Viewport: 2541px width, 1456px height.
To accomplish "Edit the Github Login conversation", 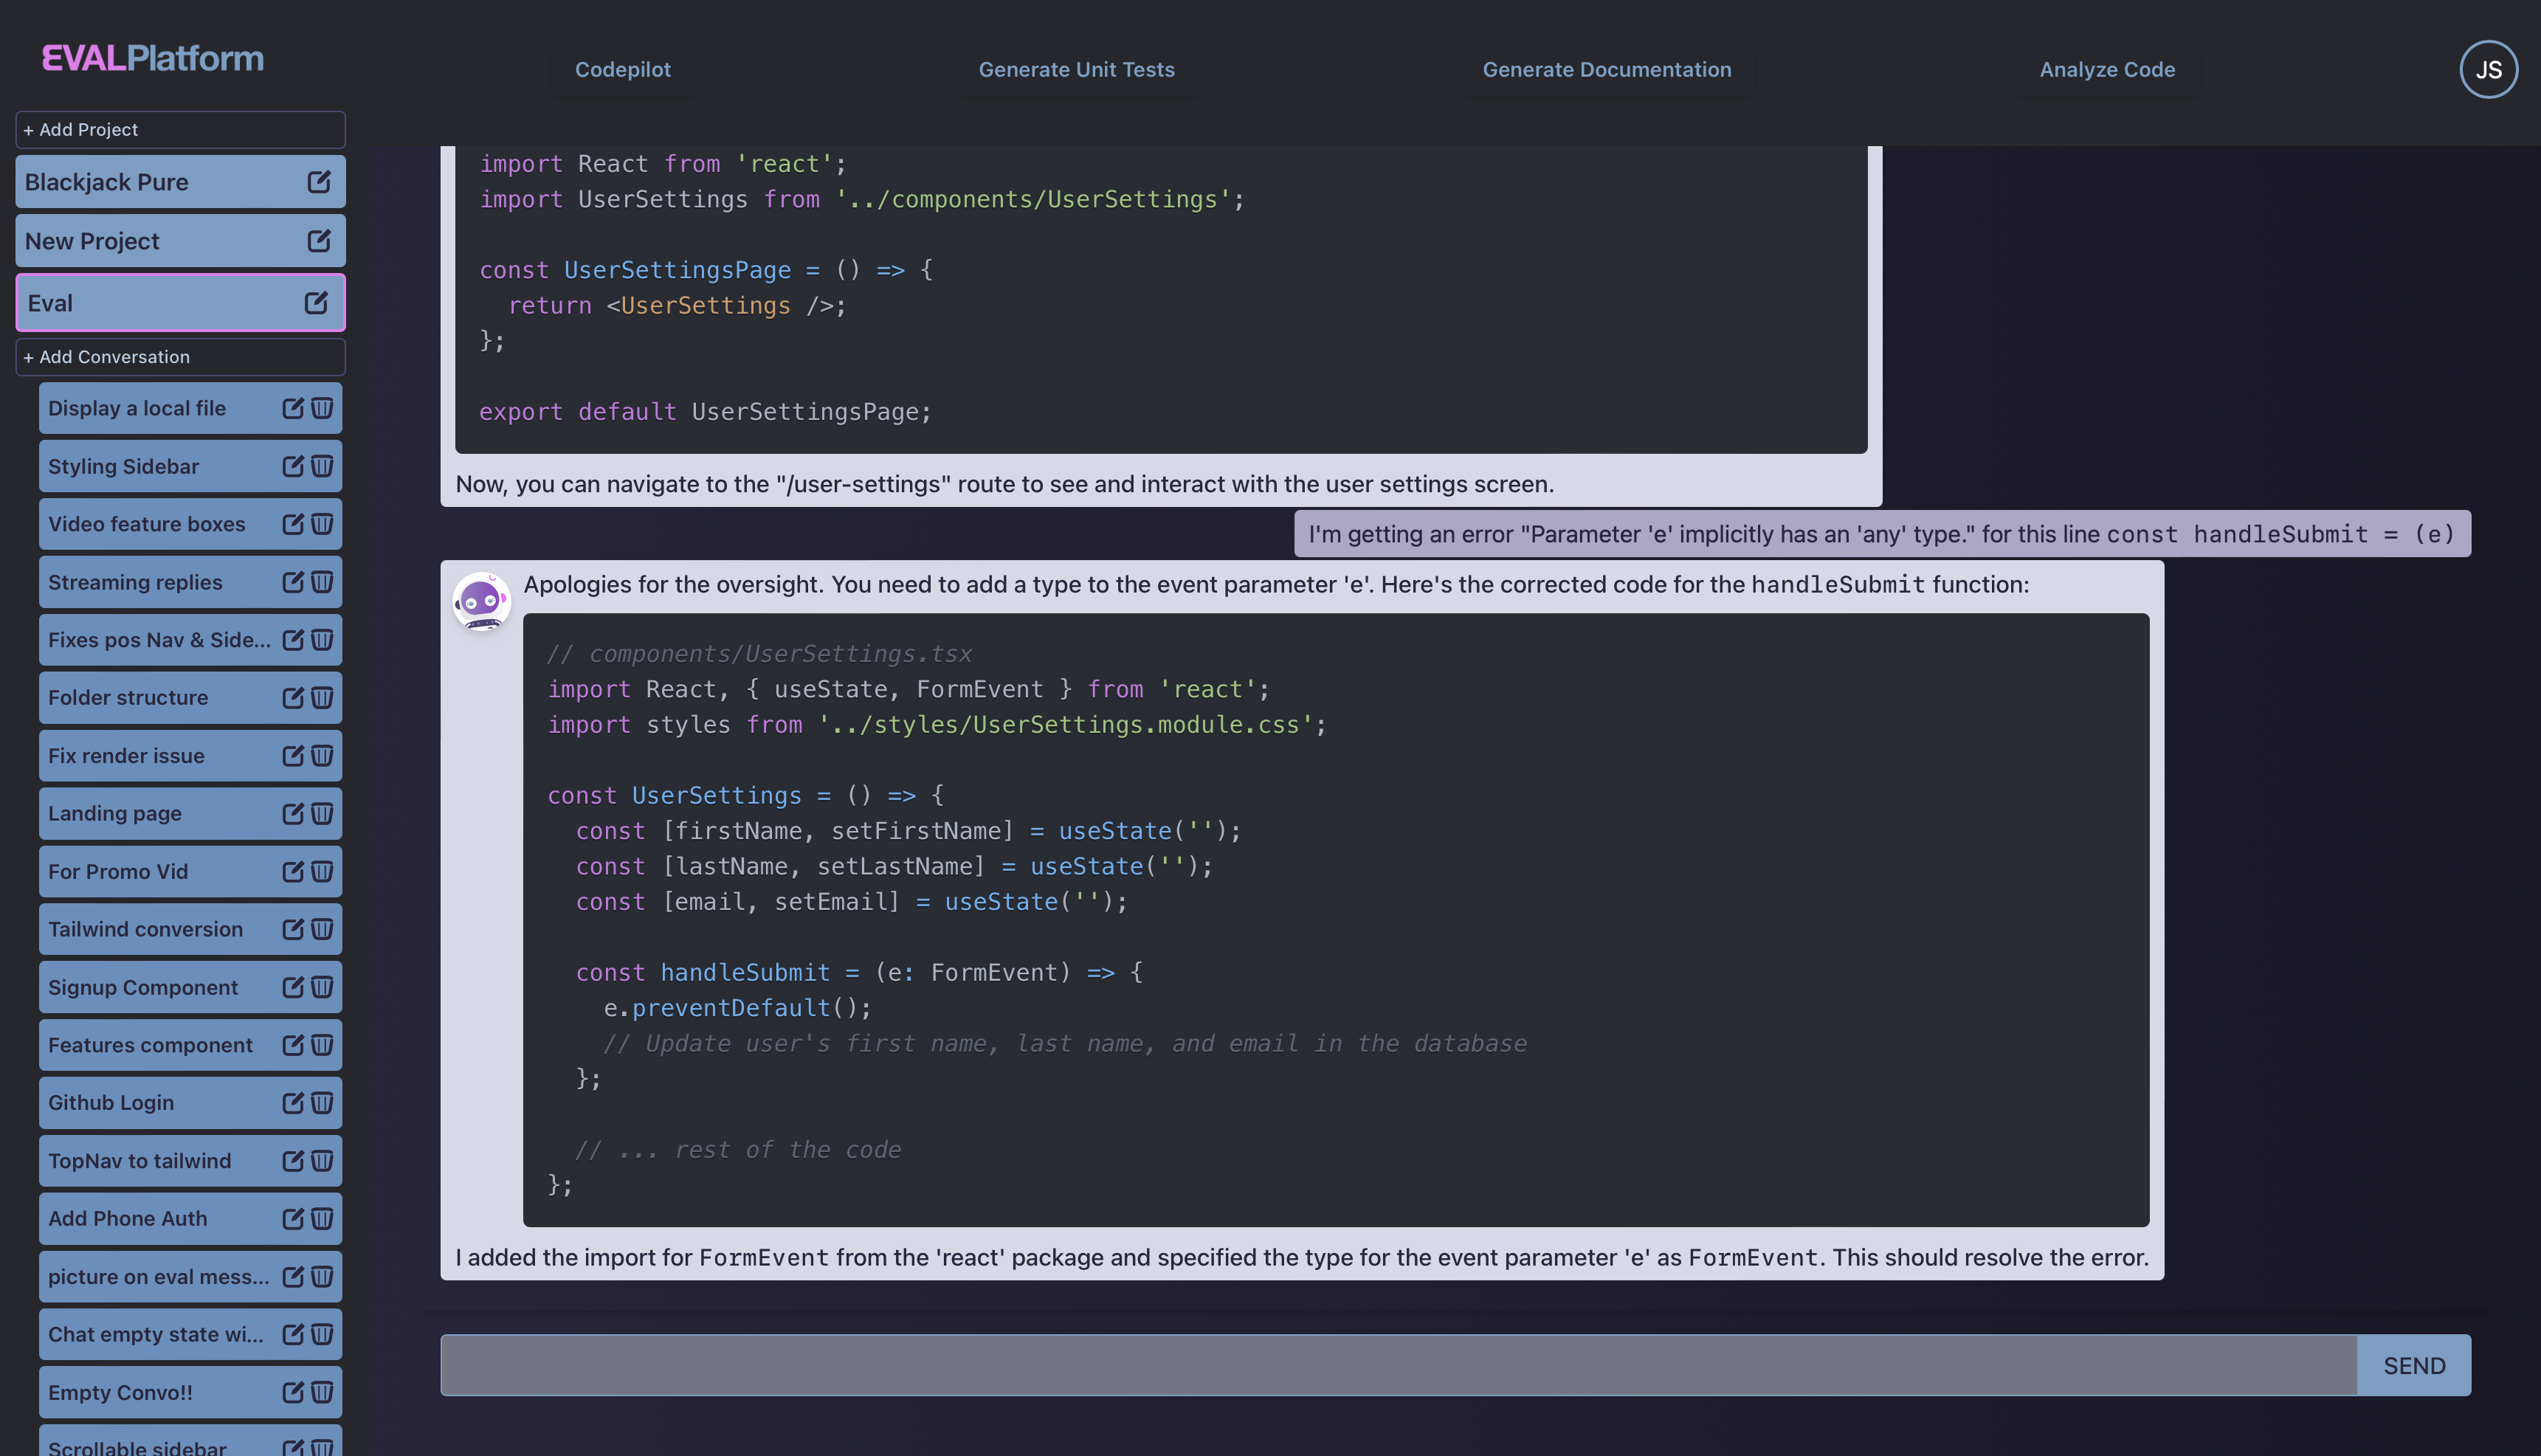I will click(293, 1102).
